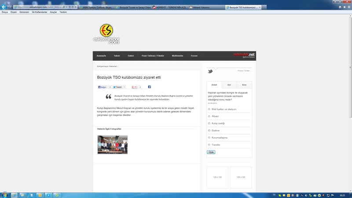The image size is (352, 198).
Task: Click the volume speaker tray icon
Action: pos(306,195)
